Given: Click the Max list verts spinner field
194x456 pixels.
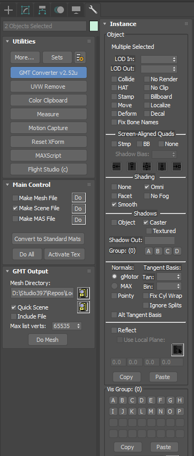Looking at the screenshot, I should tap(67, 326).
